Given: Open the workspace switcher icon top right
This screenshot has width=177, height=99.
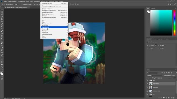Looking at the screenshot, I should [x=171, y=4].
